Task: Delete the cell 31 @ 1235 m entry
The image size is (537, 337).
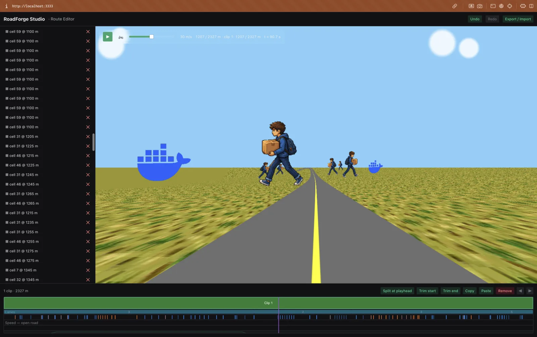Action: coord(88,223)
